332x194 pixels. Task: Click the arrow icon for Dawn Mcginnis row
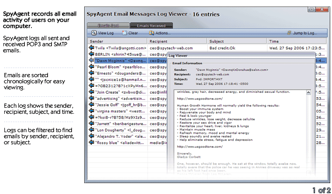[x=92, y=60]
